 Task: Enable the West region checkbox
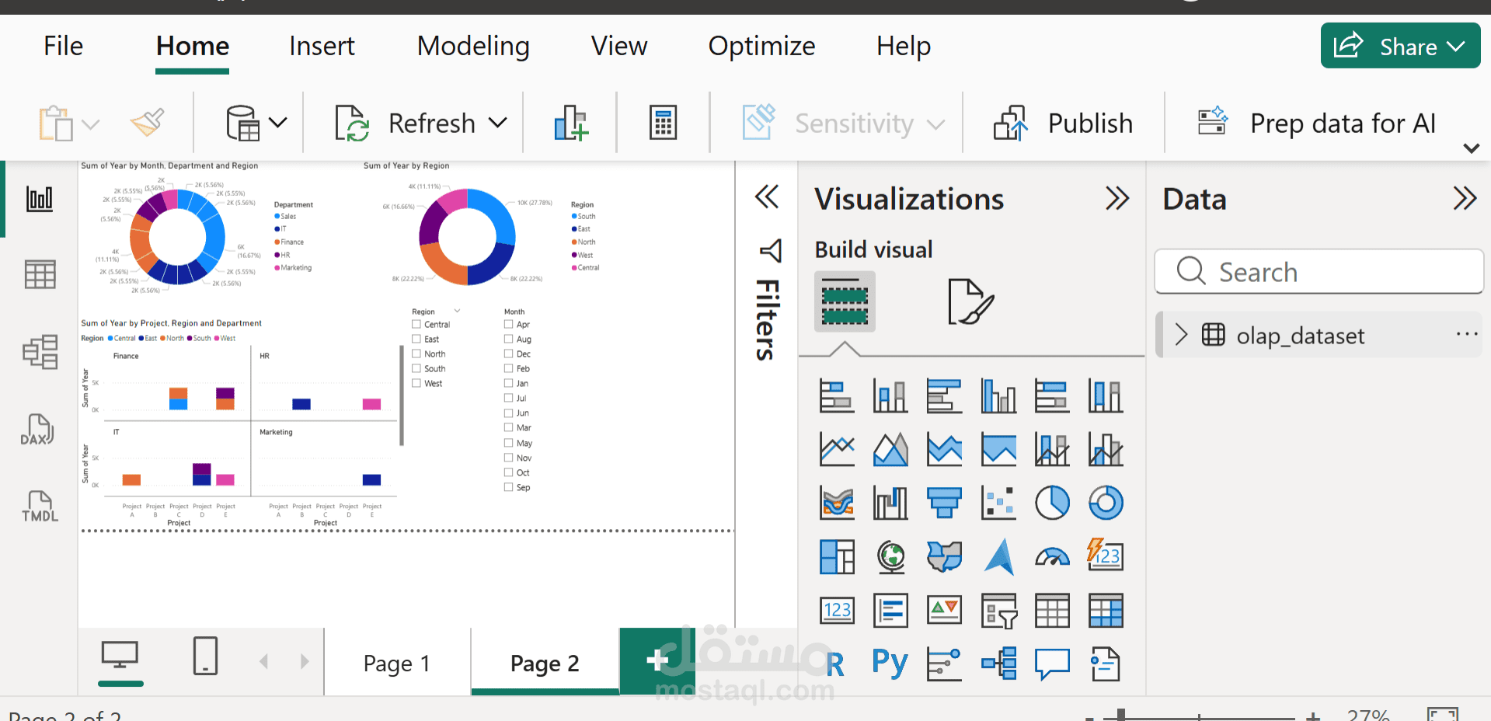tap(416, 384)
